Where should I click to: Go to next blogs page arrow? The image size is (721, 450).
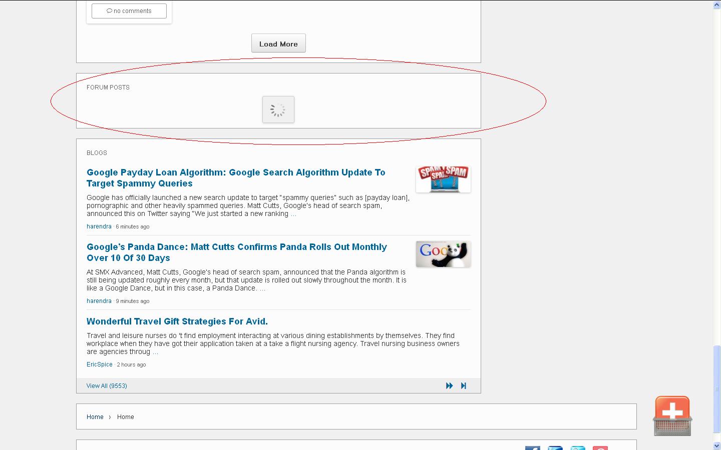click(x=449, y=385)
